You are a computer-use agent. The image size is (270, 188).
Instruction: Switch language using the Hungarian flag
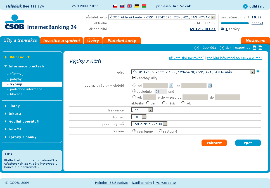pos(144,6)
